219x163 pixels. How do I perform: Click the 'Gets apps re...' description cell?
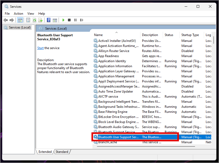click(152, 56)
